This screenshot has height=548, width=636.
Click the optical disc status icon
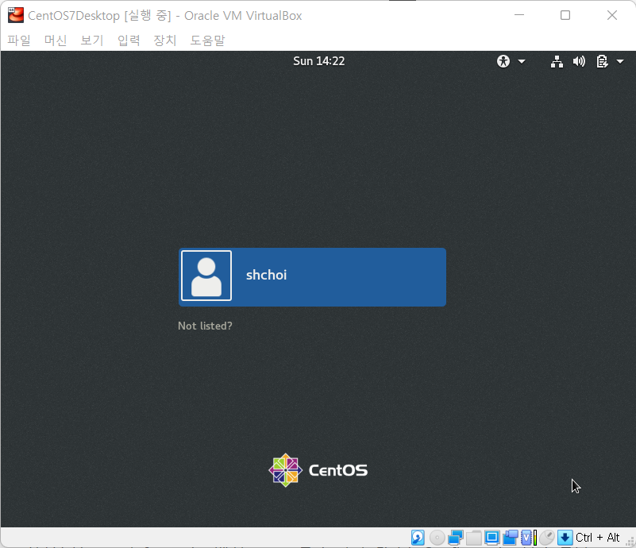pyautogui.click(x=437, y=538)
